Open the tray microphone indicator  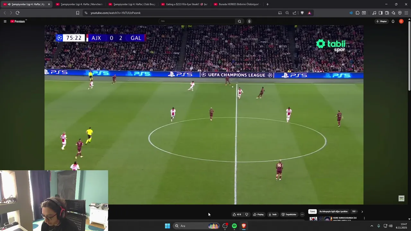[379, 226]
